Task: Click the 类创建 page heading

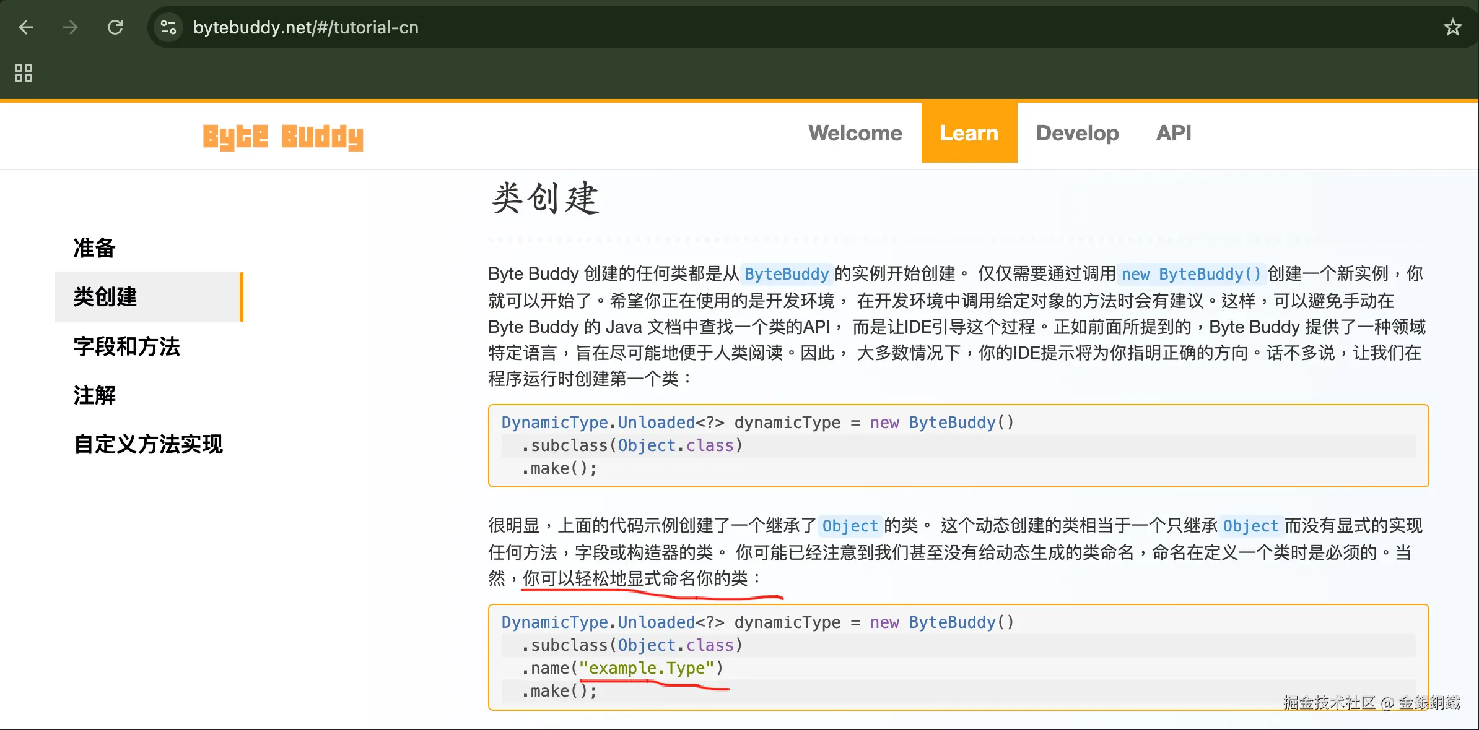Action: pos(545,199)
